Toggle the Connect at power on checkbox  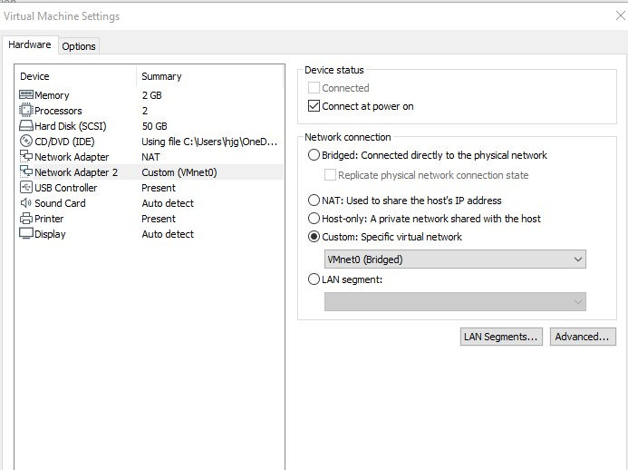(314, 106)
